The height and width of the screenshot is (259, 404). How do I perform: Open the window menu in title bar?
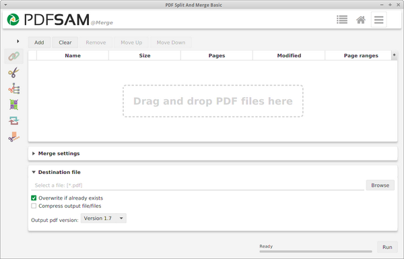(x=5, y=5)
